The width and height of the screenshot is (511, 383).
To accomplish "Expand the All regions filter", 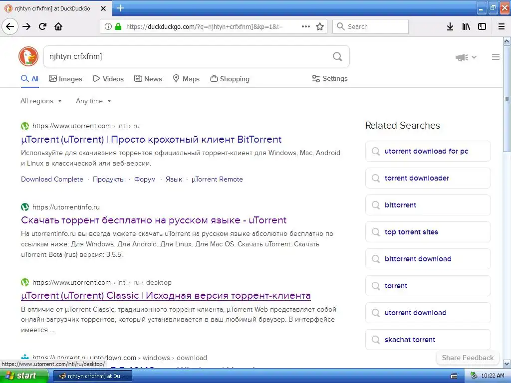I will pos(41,101).
